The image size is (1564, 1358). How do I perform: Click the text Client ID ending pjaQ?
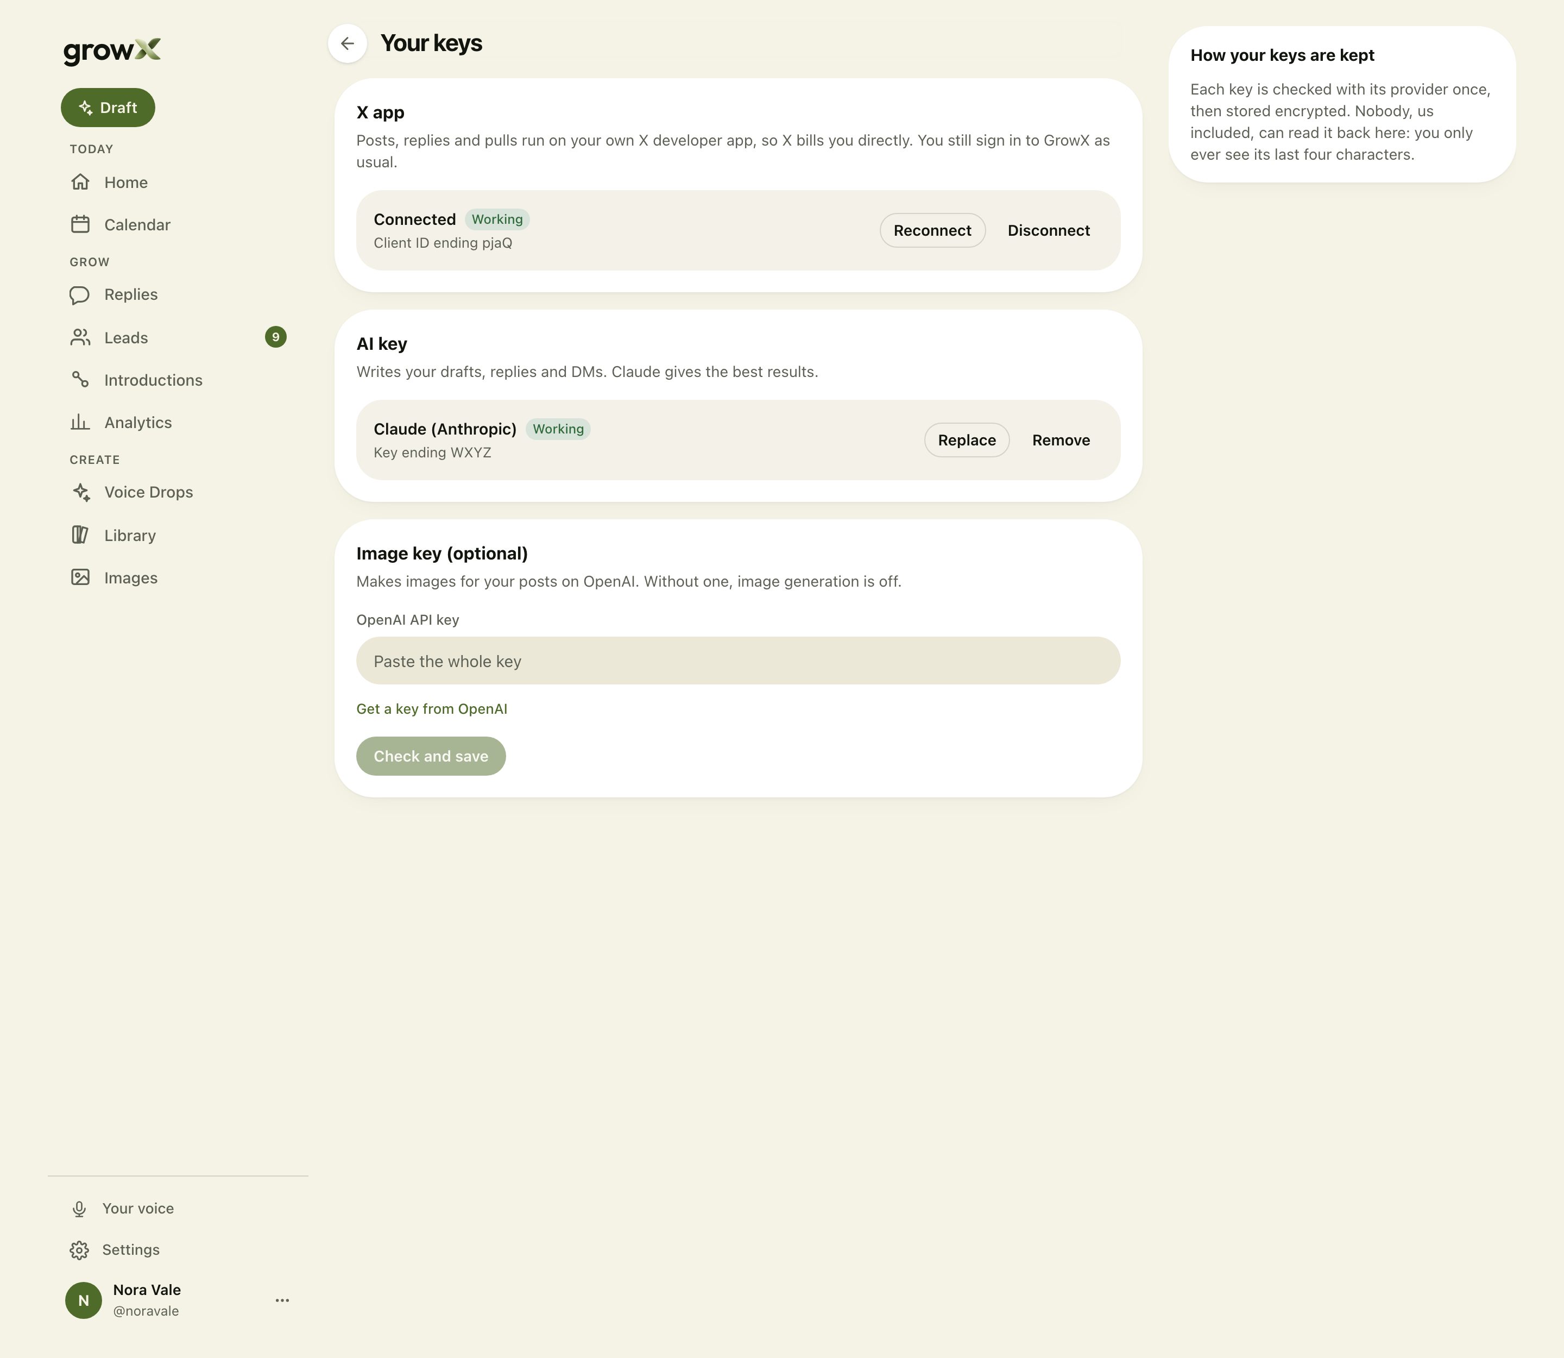point(443,243)
